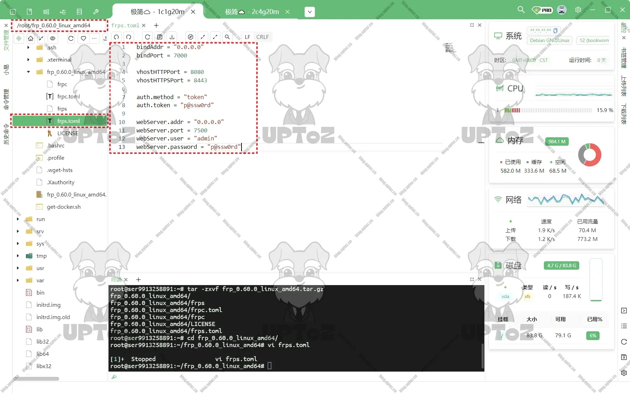Switch to the 2c4g20m session tab
The image size is (630, 394).
[252, 12]
